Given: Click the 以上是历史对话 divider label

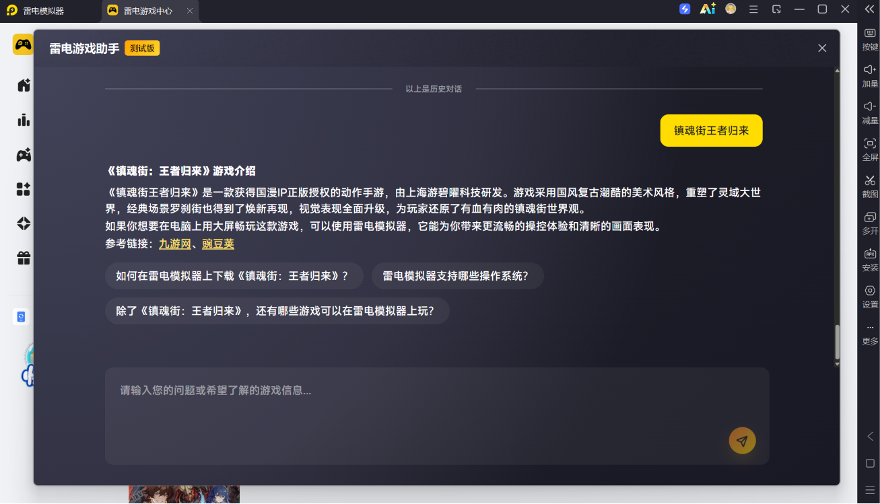Looking at the screenshot, I should click(434, 89).
